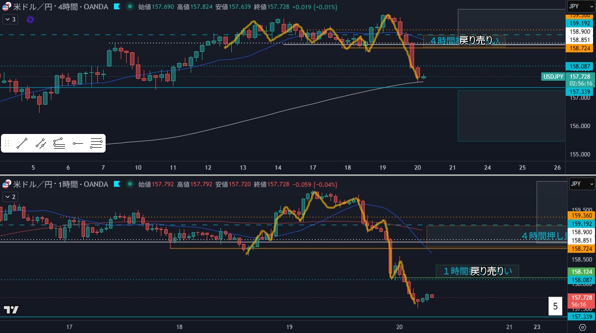Toggle the green market status dot on 4-hour chart

(x=130, y=7)
